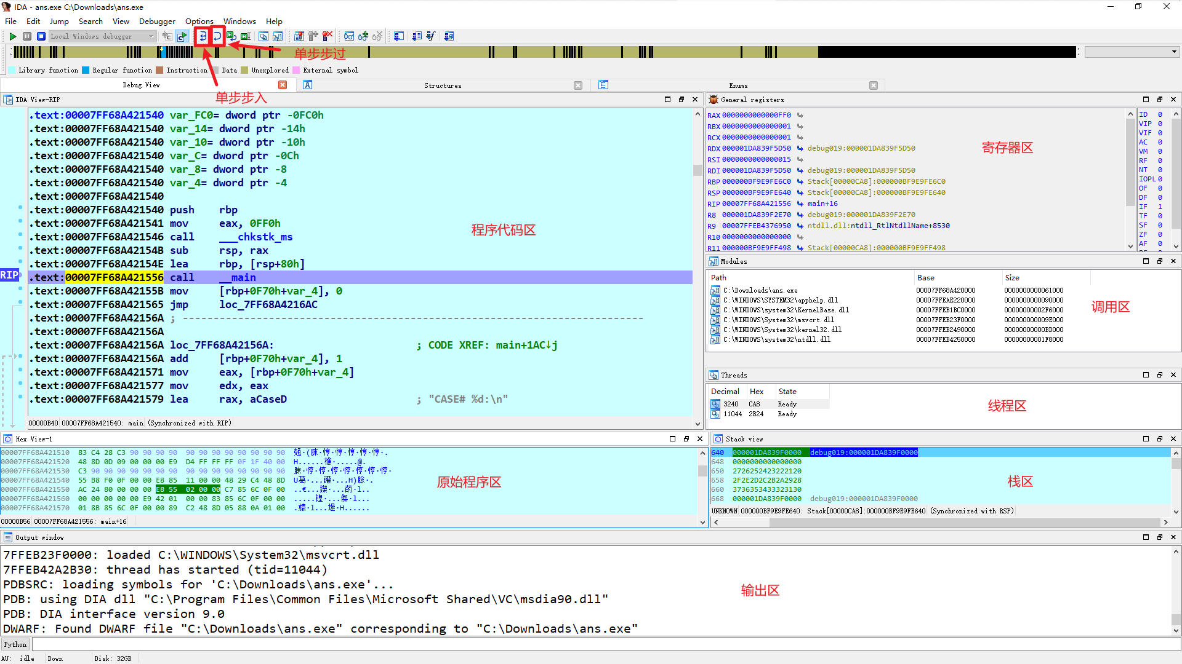
Task: Switch to the Structures tab
Action: click(x=443, y=85)
